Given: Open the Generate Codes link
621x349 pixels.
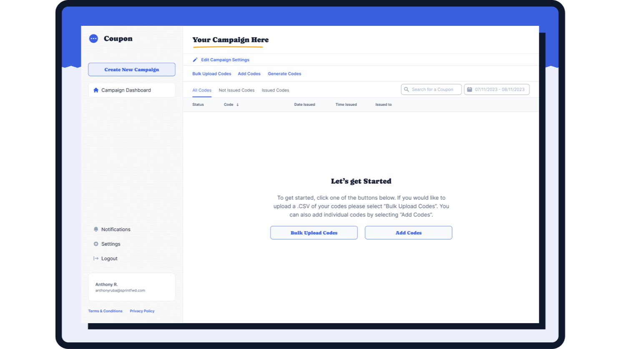Looking at the screenshot, I should coord(284,74).
